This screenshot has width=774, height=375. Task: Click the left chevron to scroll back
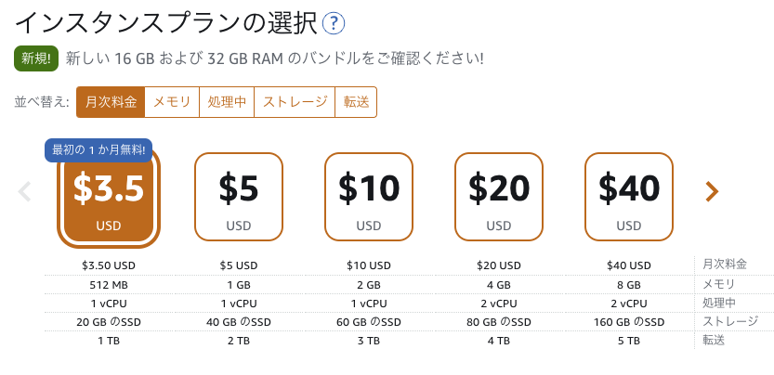(25, 192)
